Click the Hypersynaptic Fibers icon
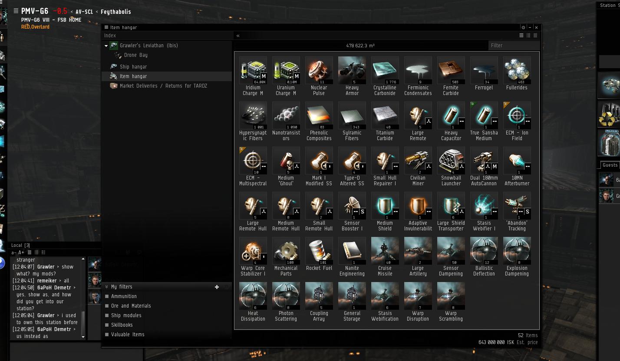Screen dimensions: 620x361 [x=253, y=115]
